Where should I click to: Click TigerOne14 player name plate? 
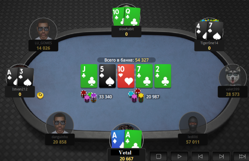(209, 45)
